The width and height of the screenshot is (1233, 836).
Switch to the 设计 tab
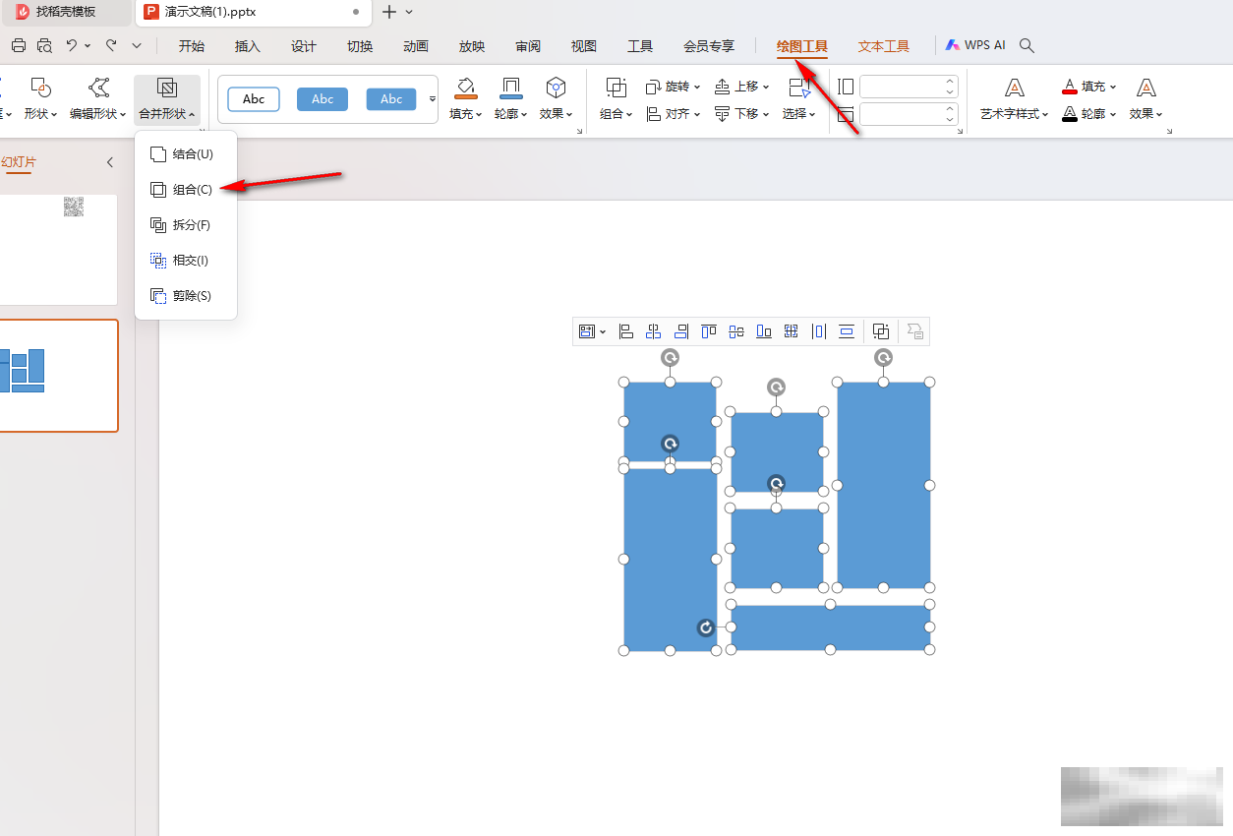point(304,46)
